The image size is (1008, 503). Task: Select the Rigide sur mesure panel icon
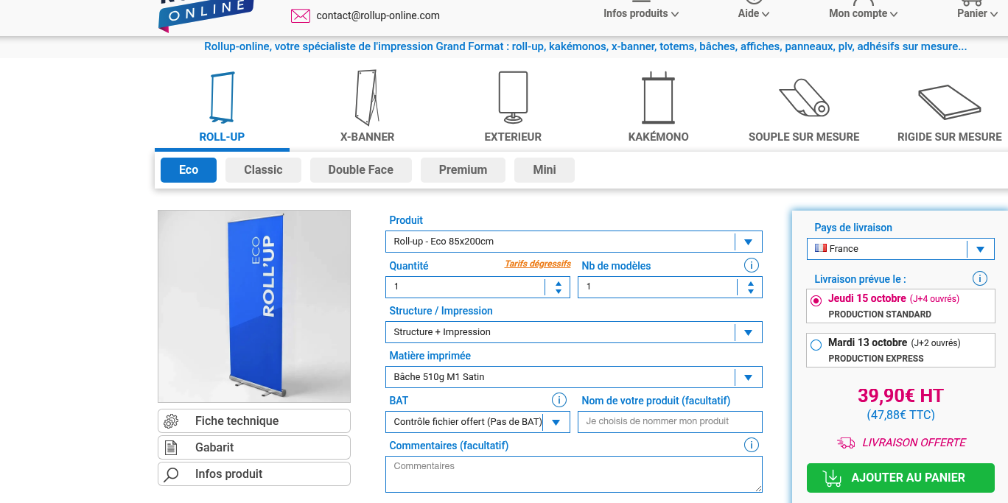tap(949, 102)
